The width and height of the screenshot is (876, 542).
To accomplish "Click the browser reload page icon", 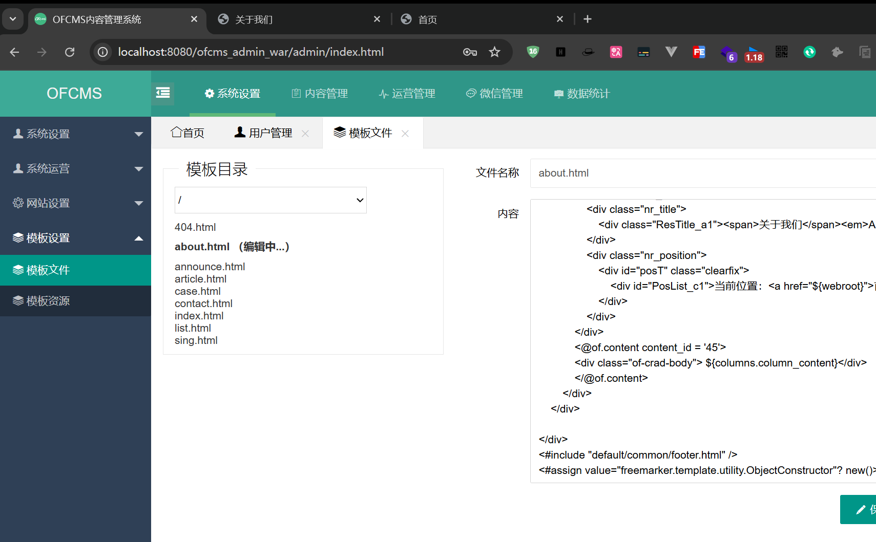I will coord(70,52).
